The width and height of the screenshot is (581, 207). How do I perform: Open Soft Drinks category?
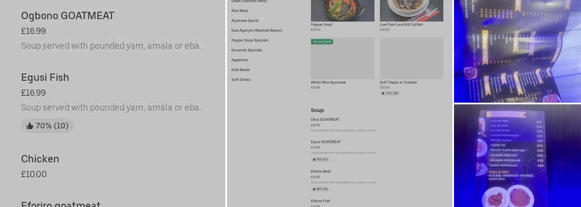(241, 79)
